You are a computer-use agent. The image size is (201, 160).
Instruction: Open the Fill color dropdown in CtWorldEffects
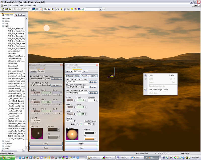point(95,139)
